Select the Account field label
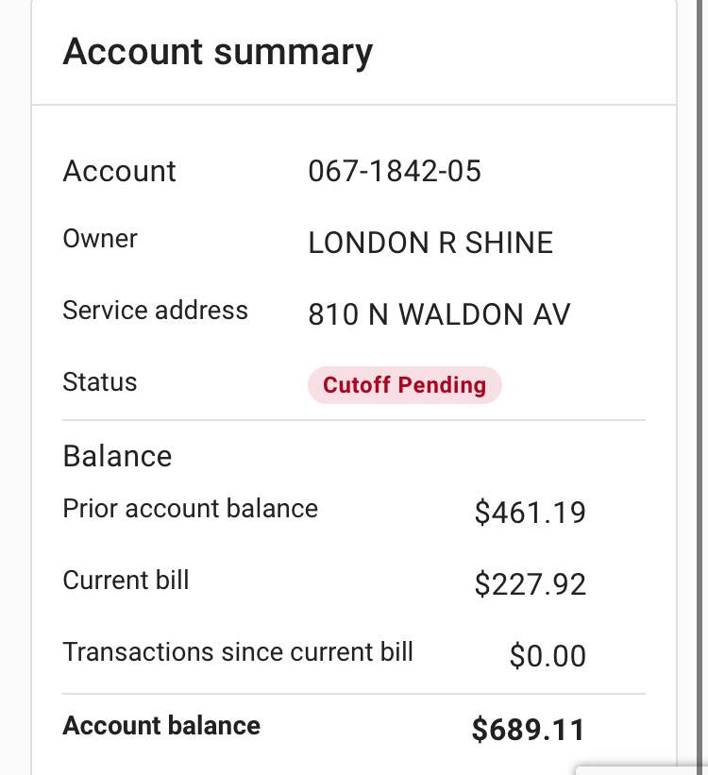The image size is (708, 775). click(x=119, y=171)
